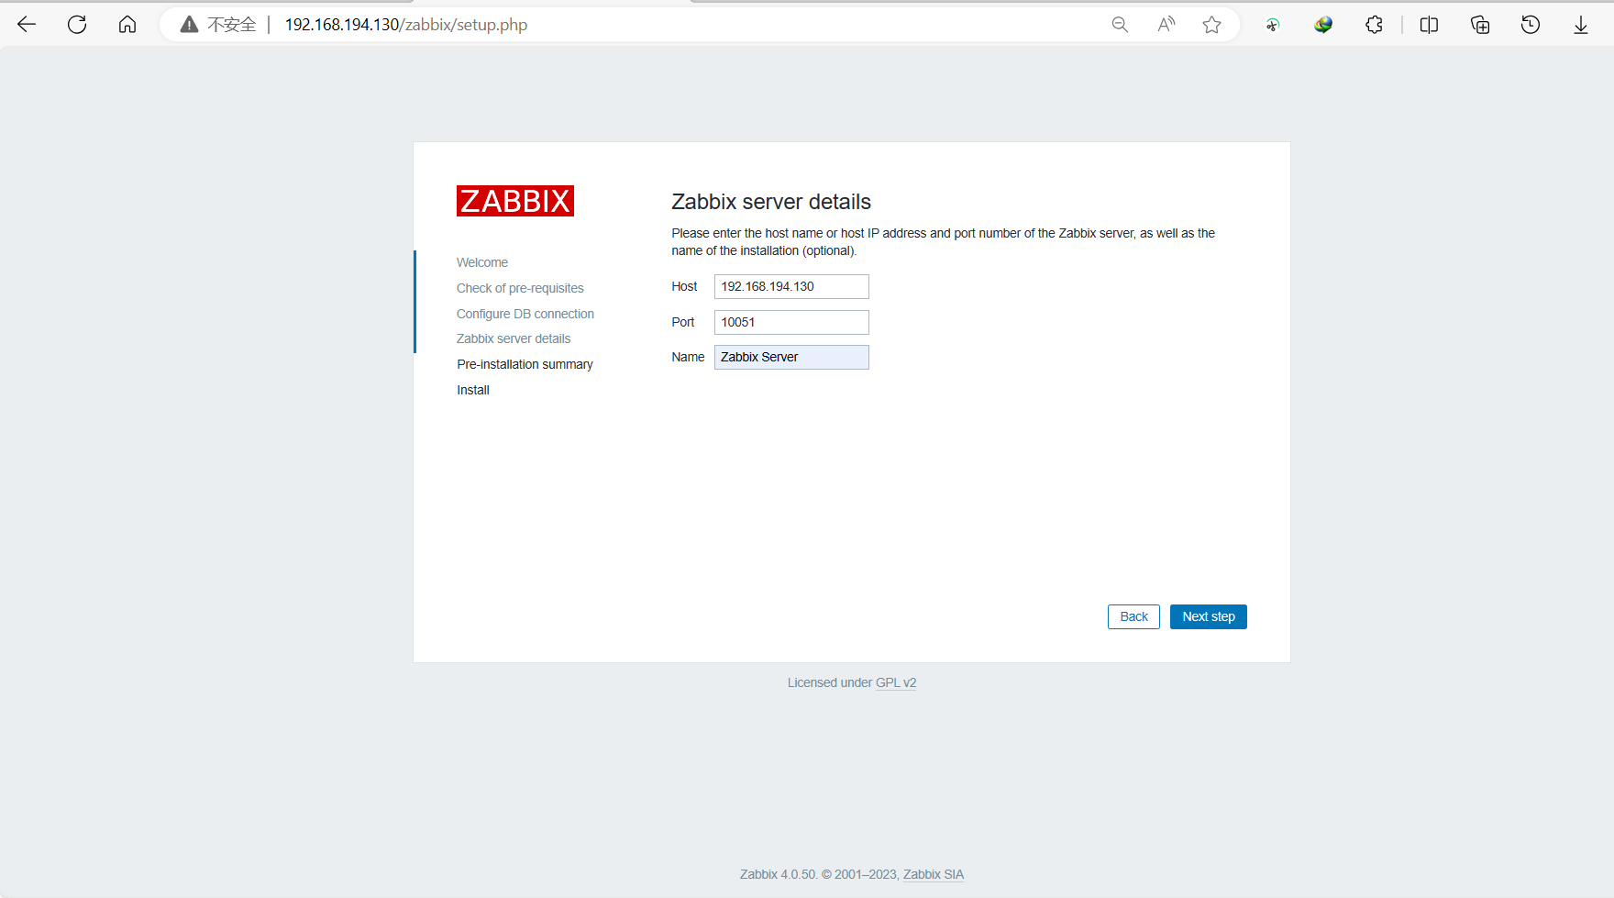Image resolution: width=1614 pixels, height=898 pixels.
Task: Click the zoom magnifier icon in address bar
Action: [x=1120, y=25]
